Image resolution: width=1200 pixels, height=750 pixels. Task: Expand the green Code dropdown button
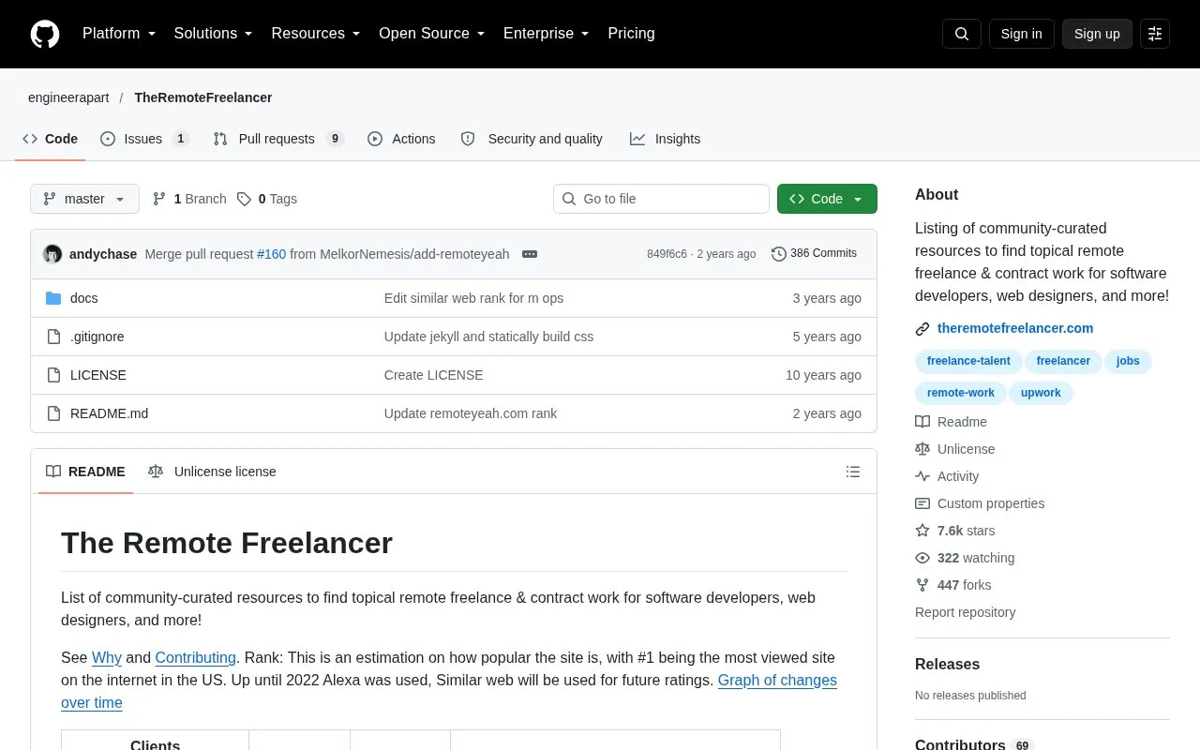tap(827, 199)
